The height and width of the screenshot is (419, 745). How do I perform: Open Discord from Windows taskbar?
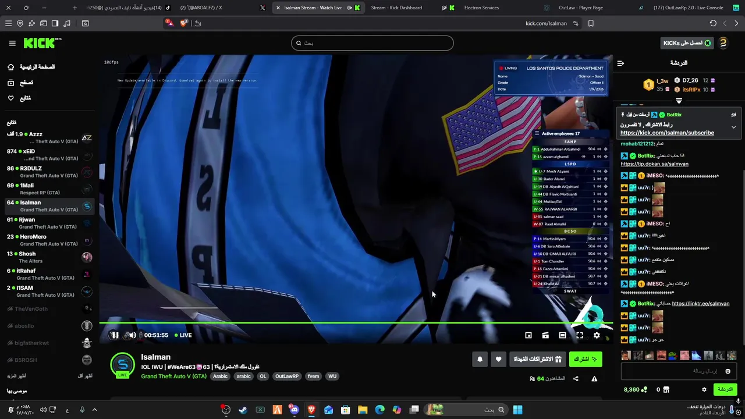coord(295,410)
